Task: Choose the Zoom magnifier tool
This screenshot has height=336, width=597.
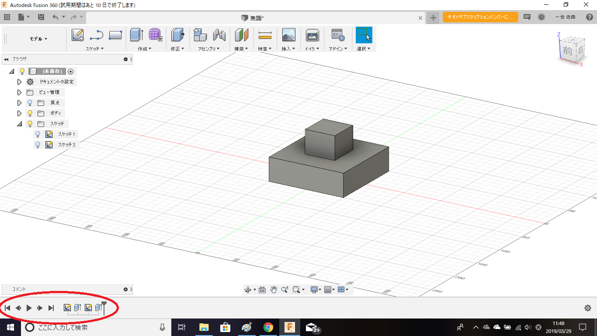Action: point(285,290)
